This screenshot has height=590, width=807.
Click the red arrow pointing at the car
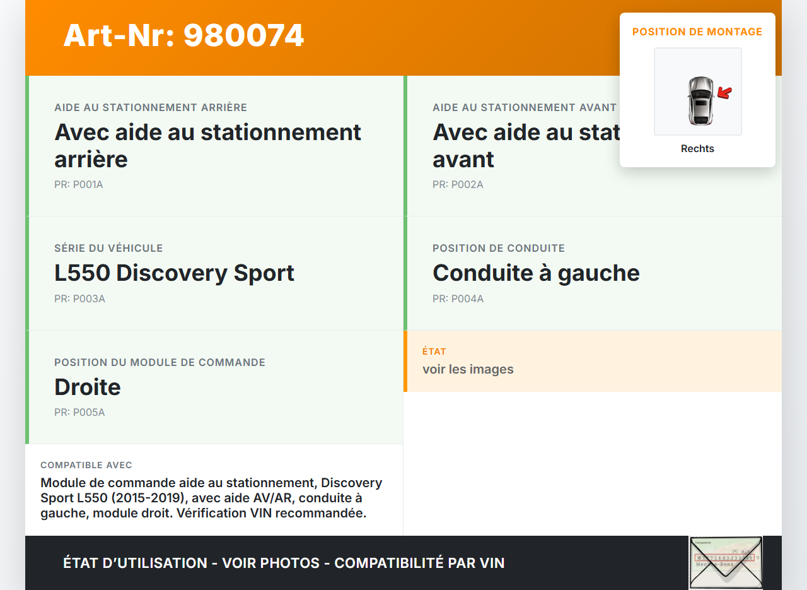[725, 93]
